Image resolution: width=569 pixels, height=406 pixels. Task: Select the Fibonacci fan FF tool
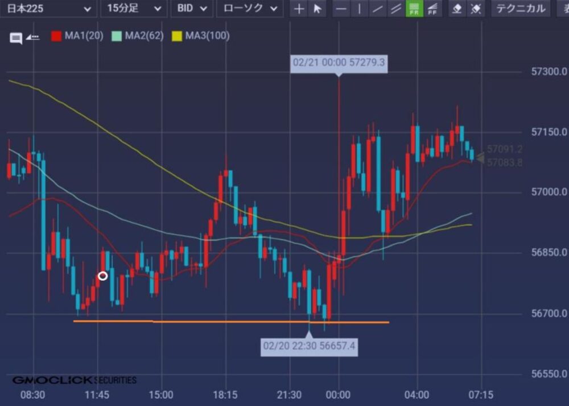pyautogui.click(x=432, y=9)
